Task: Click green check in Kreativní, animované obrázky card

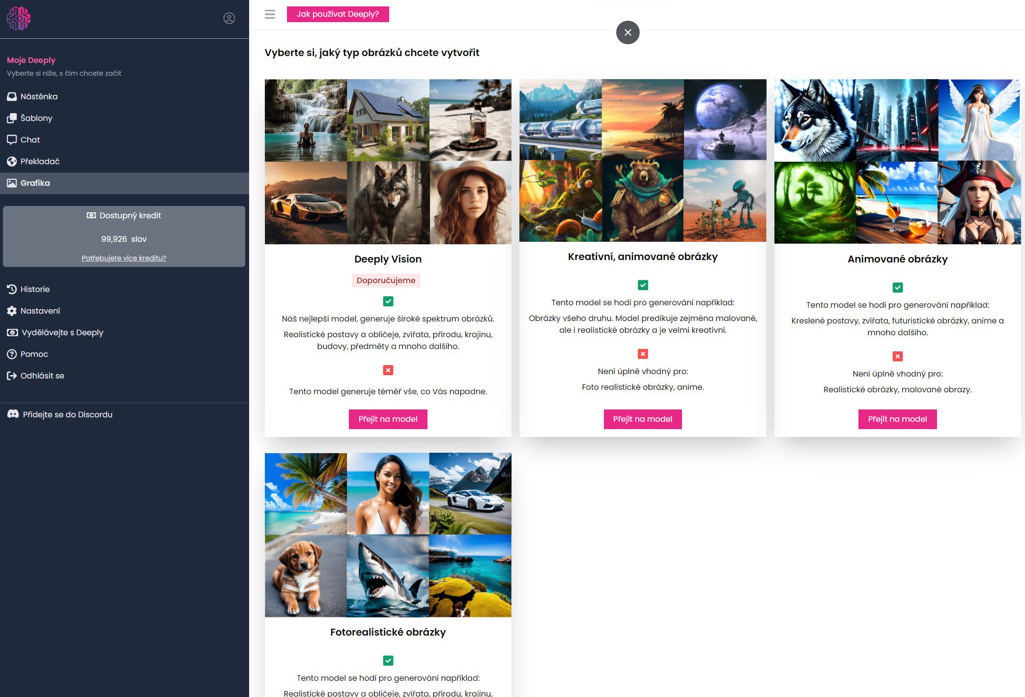Action: (x=643, y=285)
